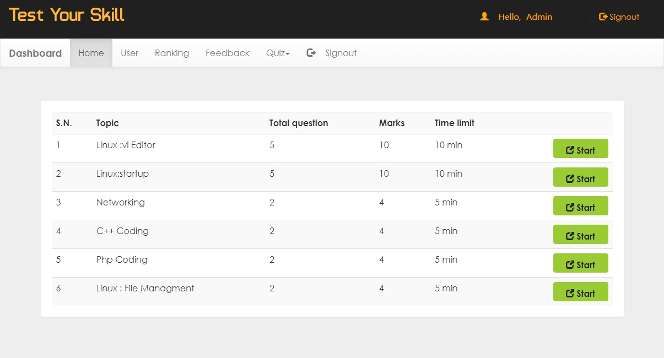Start the Linux:startup quiz

point(580,177)
